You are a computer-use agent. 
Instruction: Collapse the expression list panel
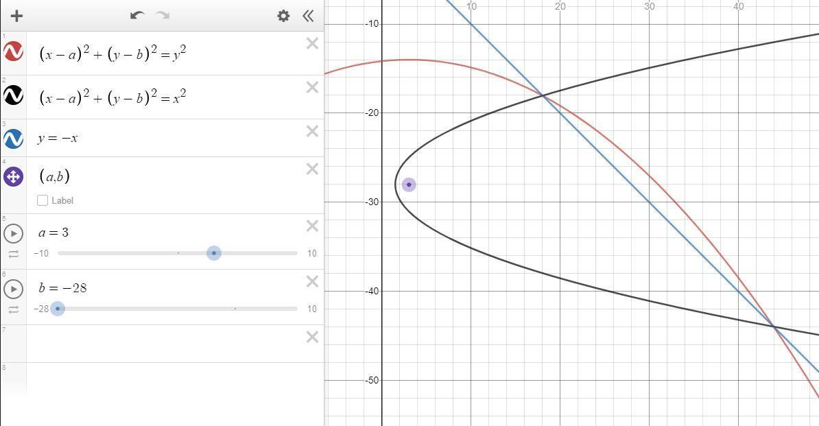(x=308, y=16)
